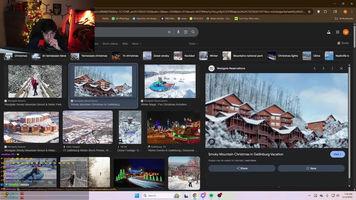The image size is (356, 200).
Task: Select the Christmas lights chip
Action: [283, 56]
